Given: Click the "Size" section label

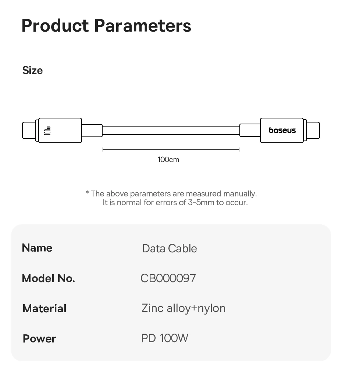Looking at the screenshot, I should coord(32,70).
